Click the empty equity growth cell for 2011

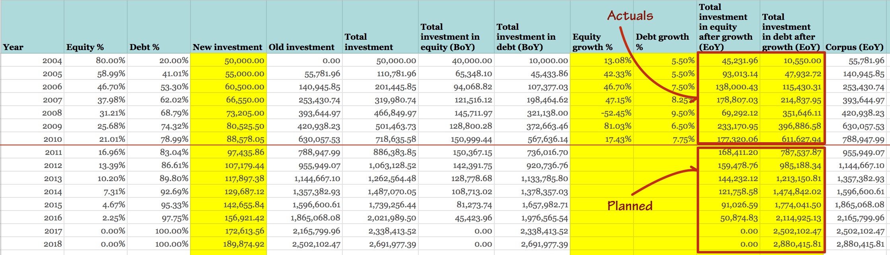602,152
